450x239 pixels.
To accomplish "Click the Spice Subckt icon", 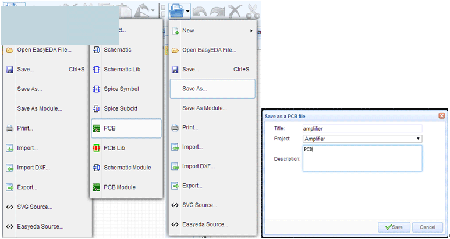I will click(97, 108).
